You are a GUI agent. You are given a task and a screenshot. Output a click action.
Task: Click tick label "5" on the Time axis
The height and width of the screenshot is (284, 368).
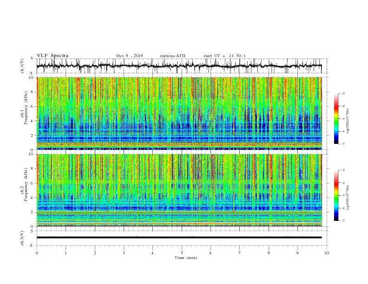[x=182, y=253]
